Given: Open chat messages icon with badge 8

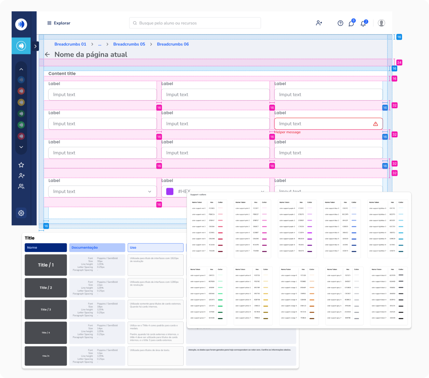Looking at the screenshot, I should click(352, 23).
